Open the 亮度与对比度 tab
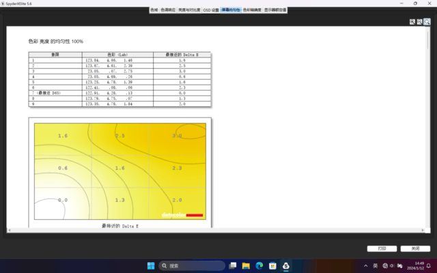Screen dimensions: 437x273 [189, 11]
